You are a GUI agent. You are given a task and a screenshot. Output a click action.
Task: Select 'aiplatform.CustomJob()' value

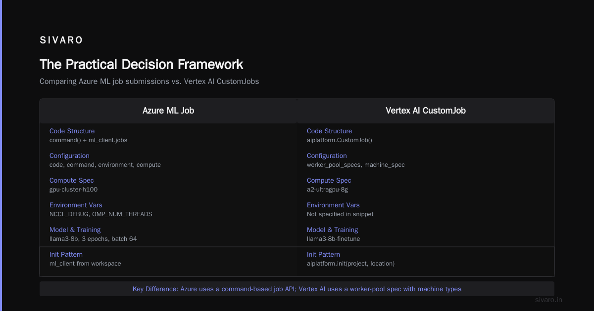point(340,140)
